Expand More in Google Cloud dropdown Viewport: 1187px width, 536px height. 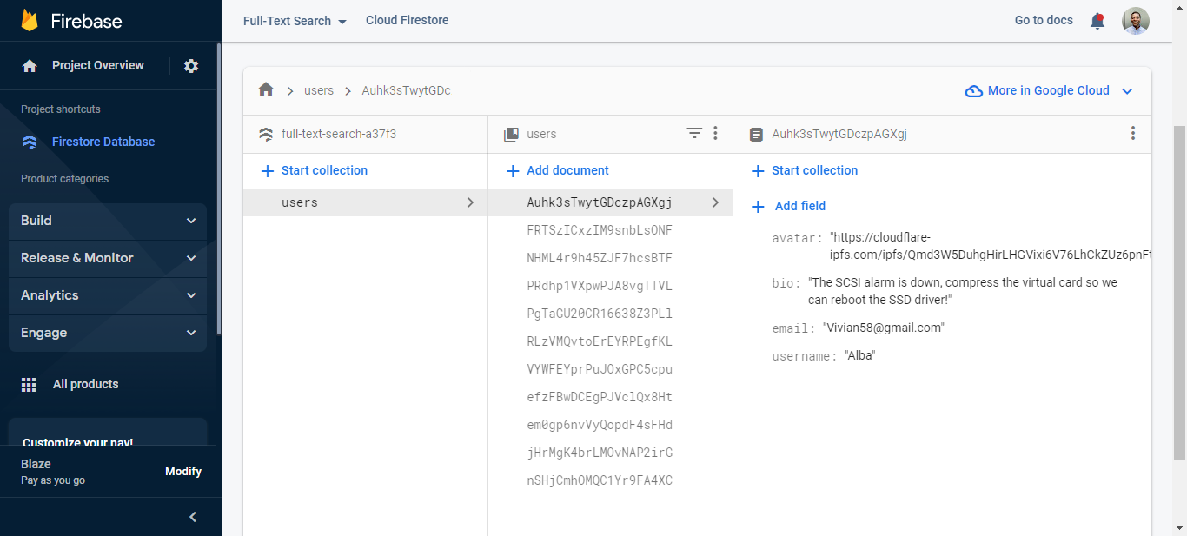coord(1127,91)
